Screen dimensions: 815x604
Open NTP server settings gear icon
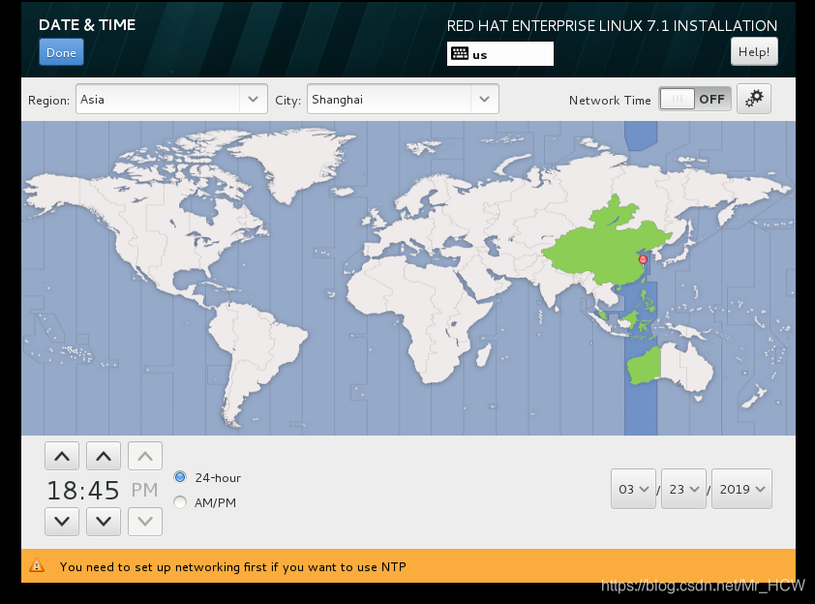point(754,99)
